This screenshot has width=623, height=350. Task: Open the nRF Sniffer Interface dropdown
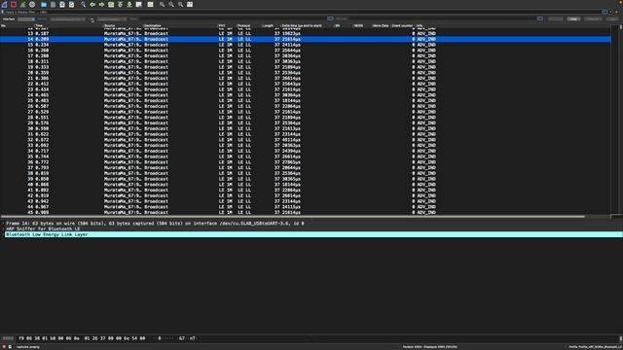pos(26,19)
